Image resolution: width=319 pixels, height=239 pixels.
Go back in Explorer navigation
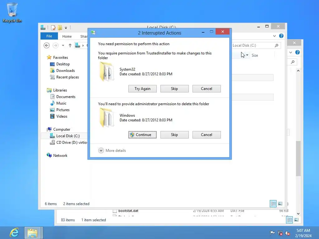[x=47, y=45]
